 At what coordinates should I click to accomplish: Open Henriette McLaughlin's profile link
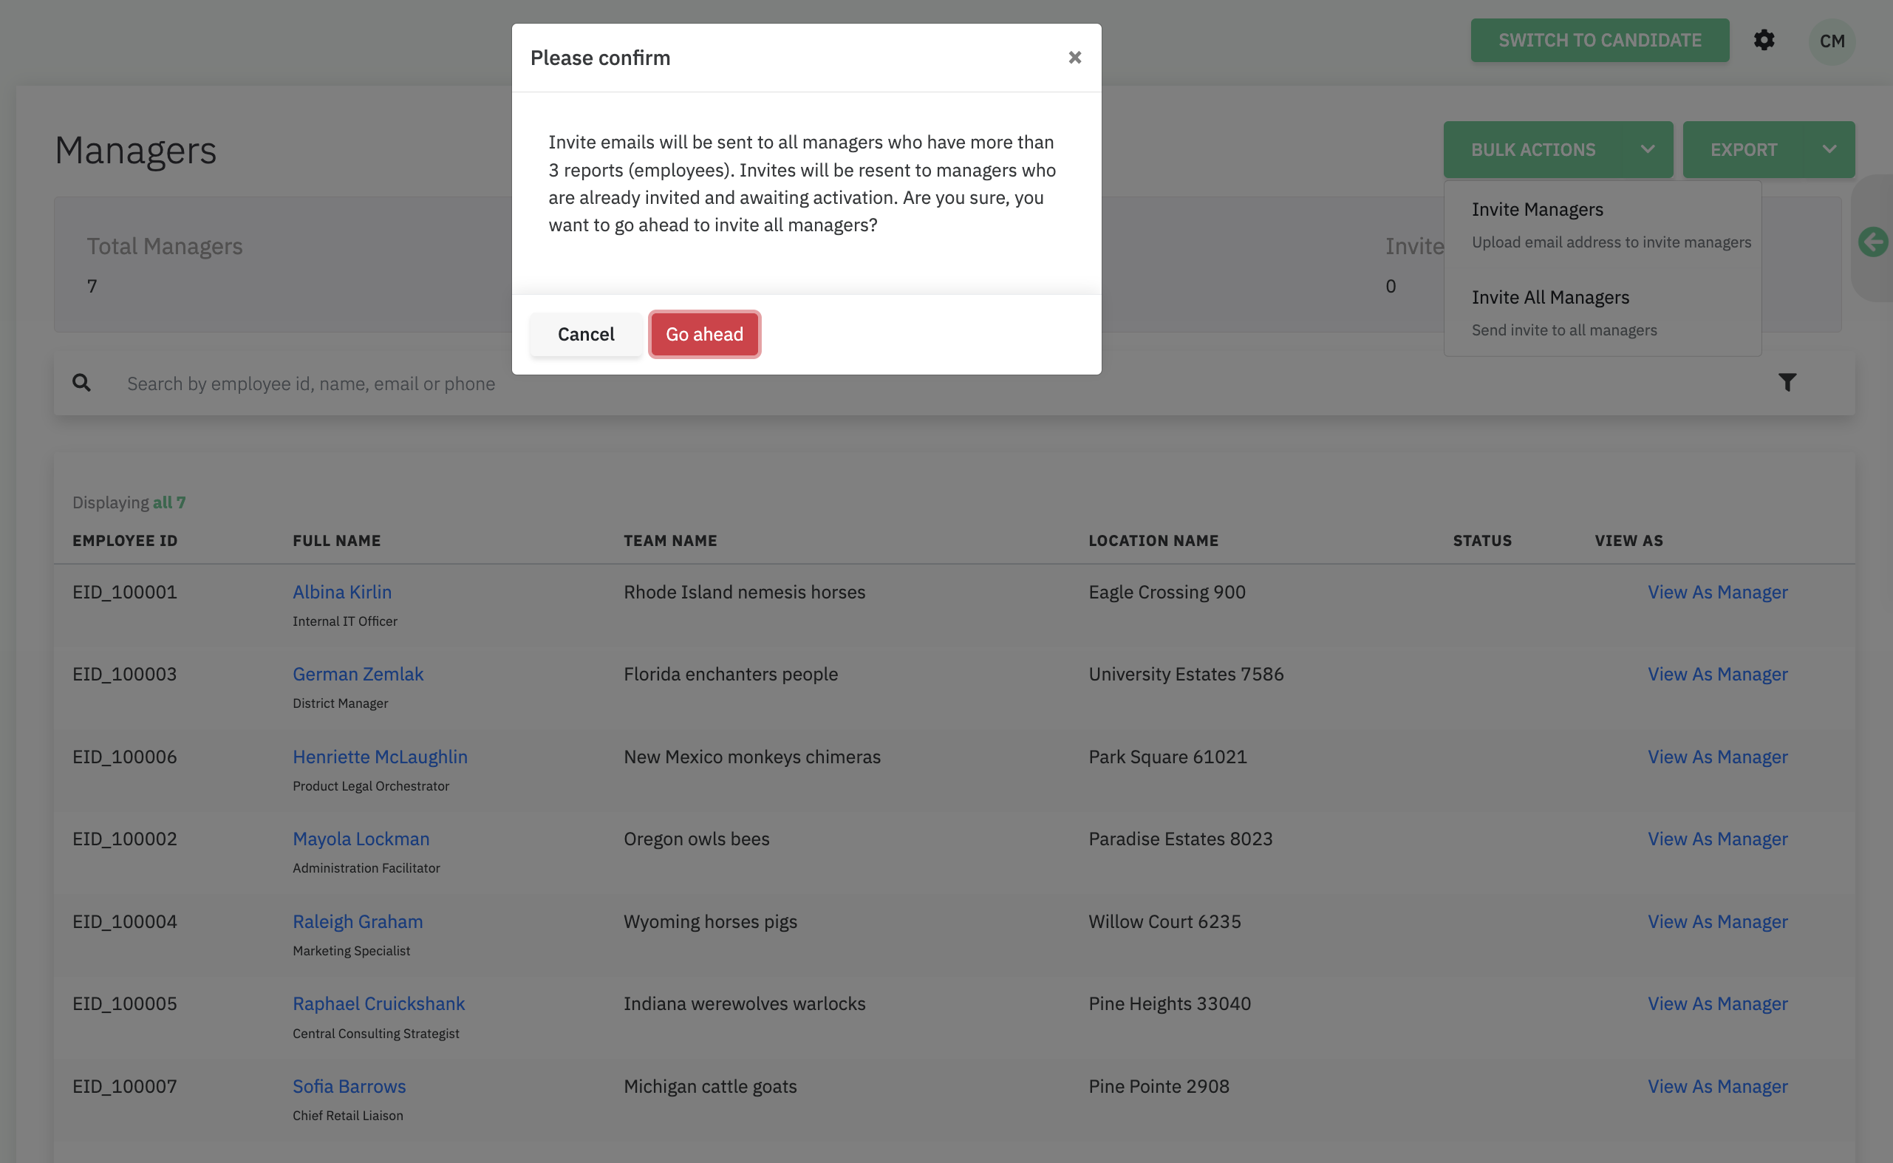[x=379, y=757]
